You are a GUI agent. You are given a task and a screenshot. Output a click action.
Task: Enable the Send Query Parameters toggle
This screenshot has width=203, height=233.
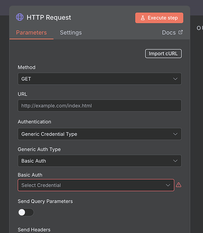[x=26, y=212]
